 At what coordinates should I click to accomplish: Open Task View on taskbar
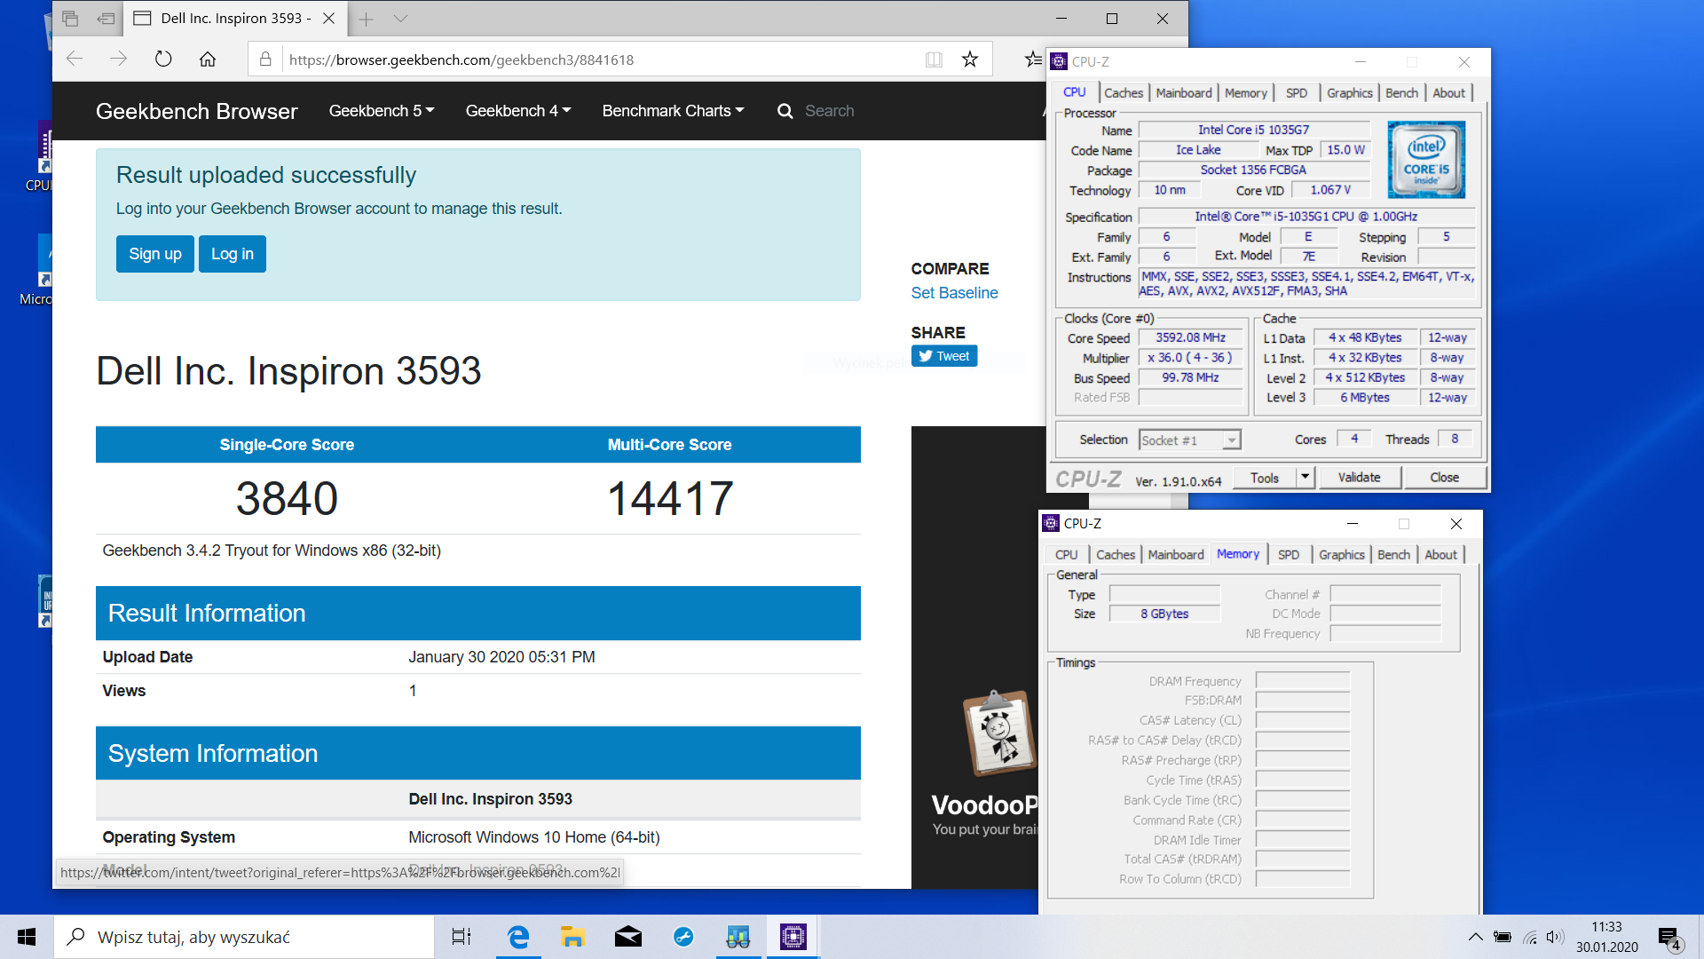point(461,937)
